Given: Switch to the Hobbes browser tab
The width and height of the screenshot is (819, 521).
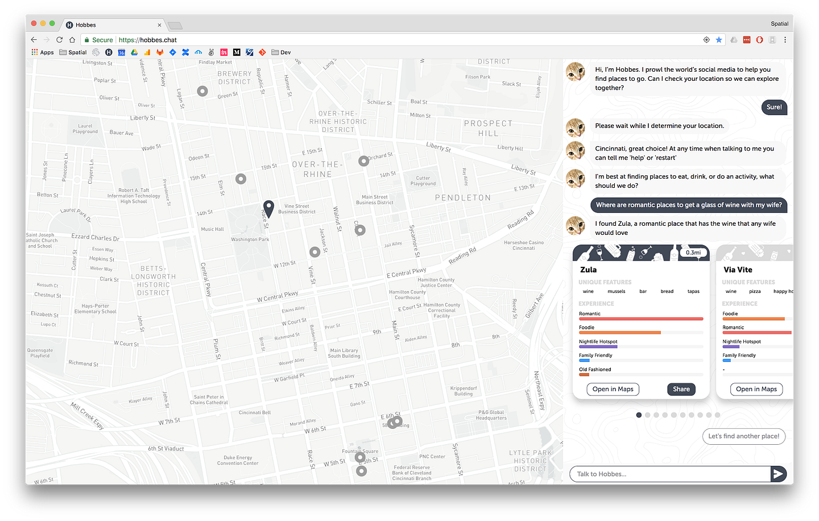Looking at the screenshot, I should (114, 24).
